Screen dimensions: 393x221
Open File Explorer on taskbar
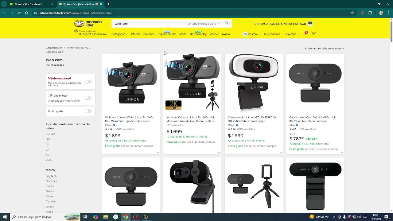point(106,217)
